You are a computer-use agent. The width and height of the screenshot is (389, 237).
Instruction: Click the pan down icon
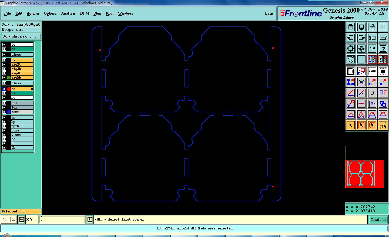(361, 27)
